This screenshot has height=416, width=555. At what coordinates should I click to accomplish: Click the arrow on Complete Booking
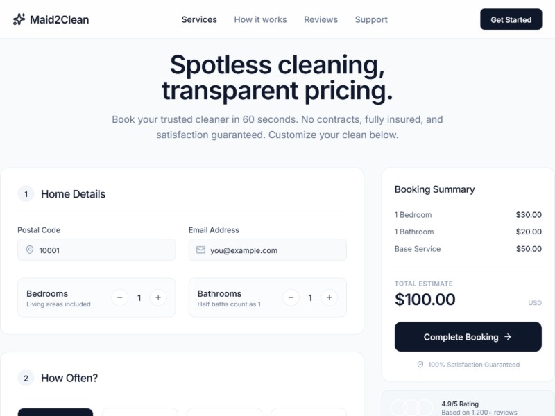click(508, 337)
